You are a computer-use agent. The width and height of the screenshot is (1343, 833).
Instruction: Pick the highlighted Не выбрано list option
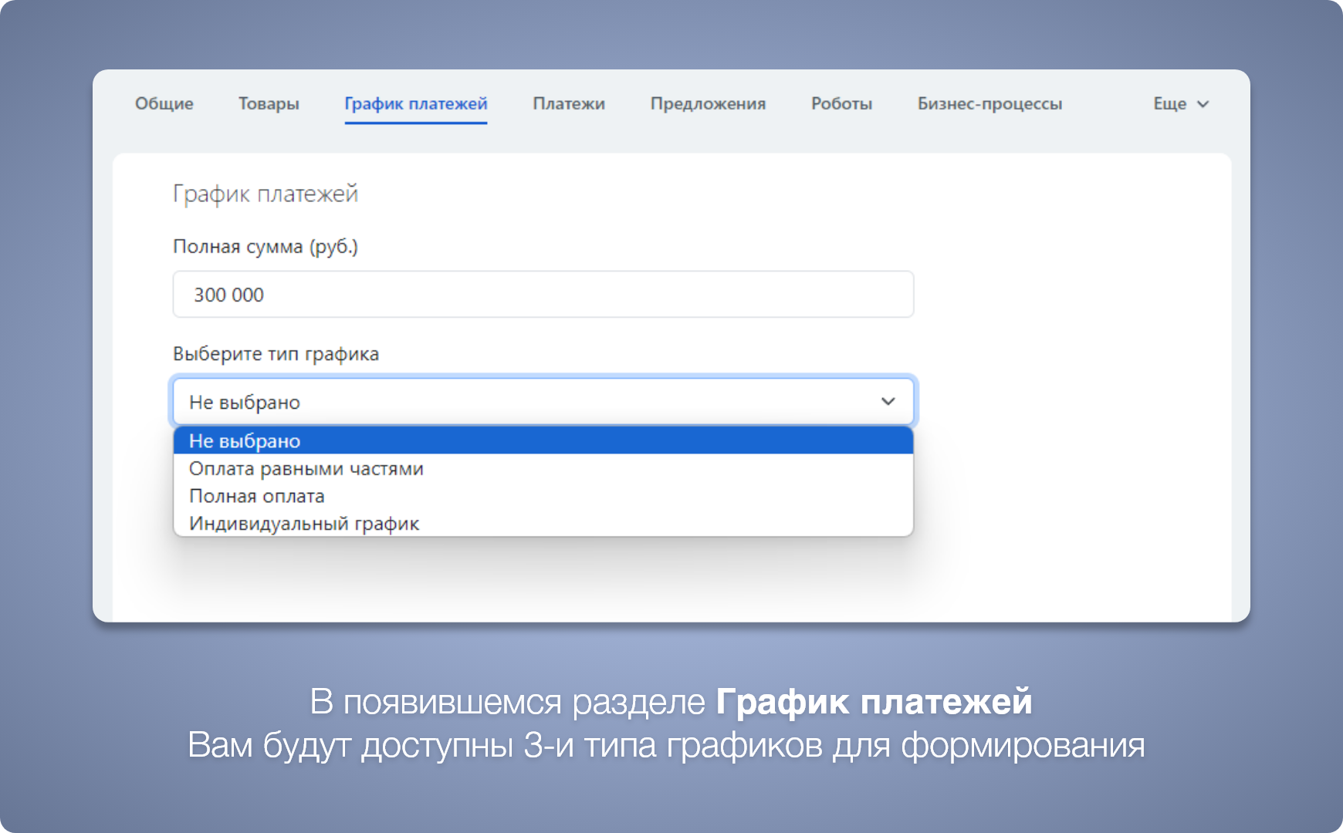pos(543,441)
